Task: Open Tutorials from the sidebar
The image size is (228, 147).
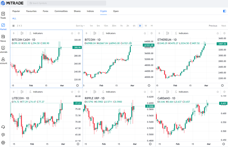Action: [3, 49]
